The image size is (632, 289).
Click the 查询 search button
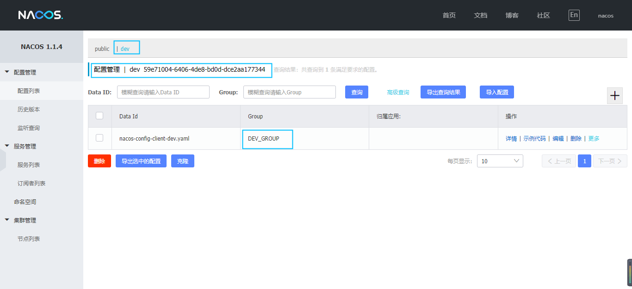pyautogui.click(x=357, y=92)
